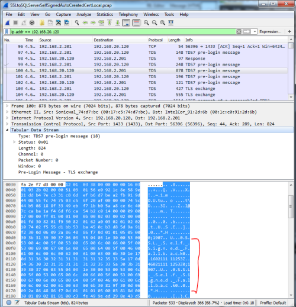
Task: Sort packets by the Source column header
Action: coord(66,40)
